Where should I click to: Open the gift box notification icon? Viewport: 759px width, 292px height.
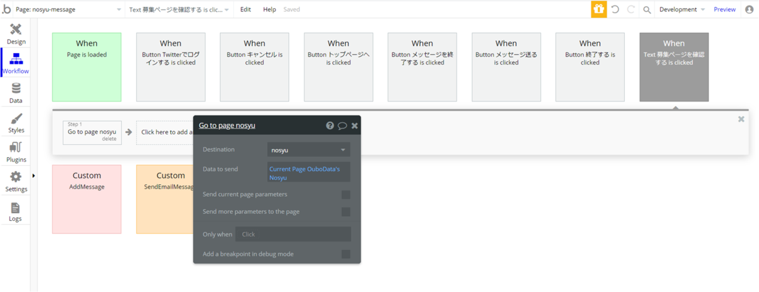(598, 9)
